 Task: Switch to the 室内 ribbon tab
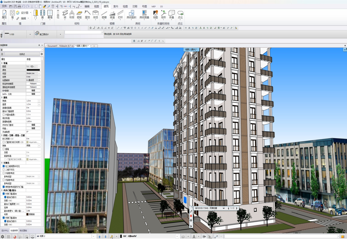click(x=116, y=6)
